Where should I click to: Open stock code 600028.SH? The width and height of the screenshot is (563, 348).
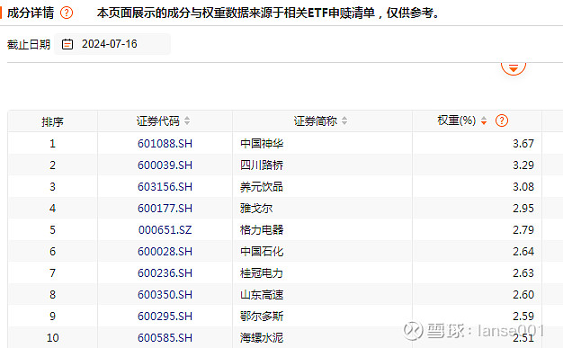[165, 252]
